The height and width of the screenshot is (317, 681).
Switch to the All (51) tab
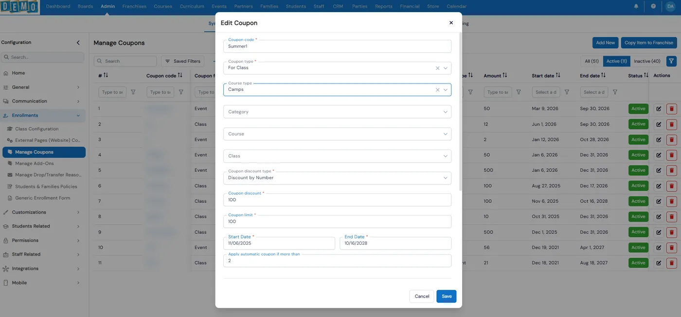pyautogui.click(x=591, y=61)
